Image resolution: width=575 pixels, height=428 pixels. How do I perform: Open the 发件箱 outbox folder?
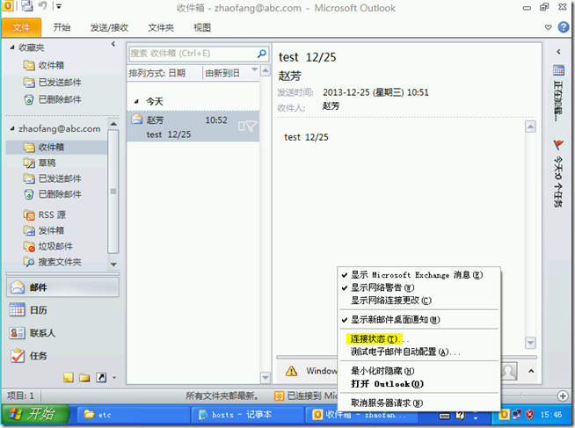coord(44,230)
